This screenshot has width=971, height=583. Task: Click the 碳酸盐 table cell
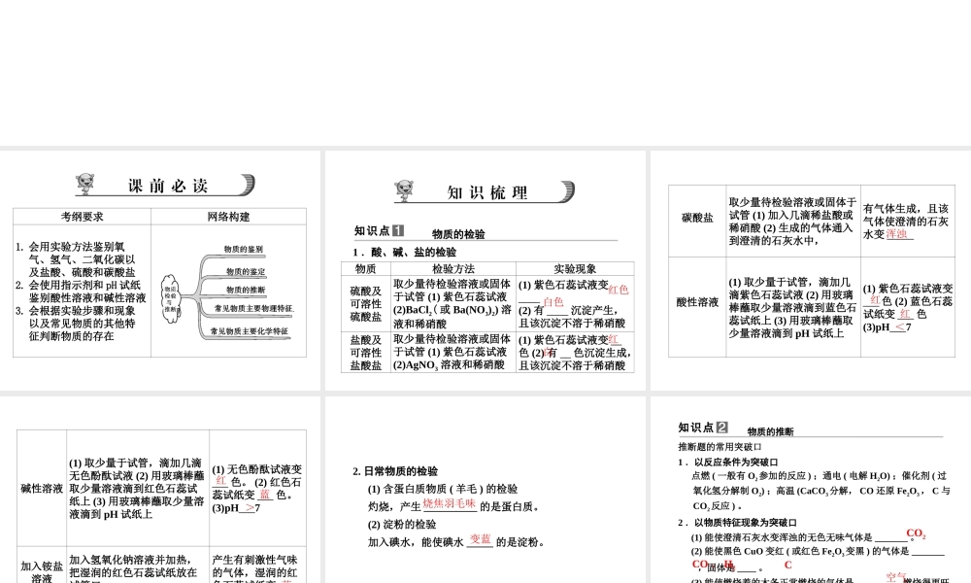[x=697, y=218]
